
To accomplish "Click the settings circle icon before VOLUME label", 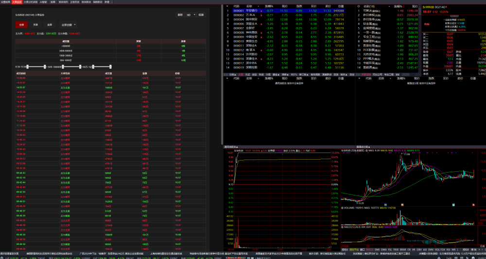I will [342, 207].
